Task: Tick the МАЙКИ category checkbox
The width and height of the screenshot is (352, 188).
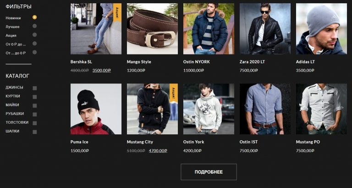Action: (34, 105)
